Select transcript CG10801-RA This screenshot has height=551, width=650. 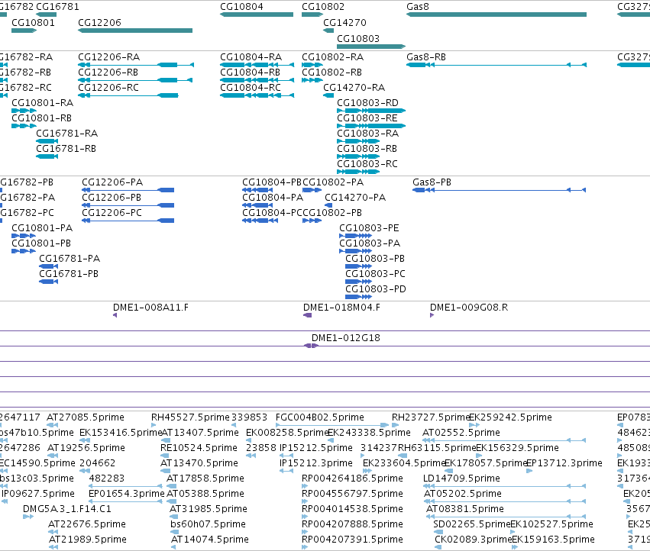point(24,111)
